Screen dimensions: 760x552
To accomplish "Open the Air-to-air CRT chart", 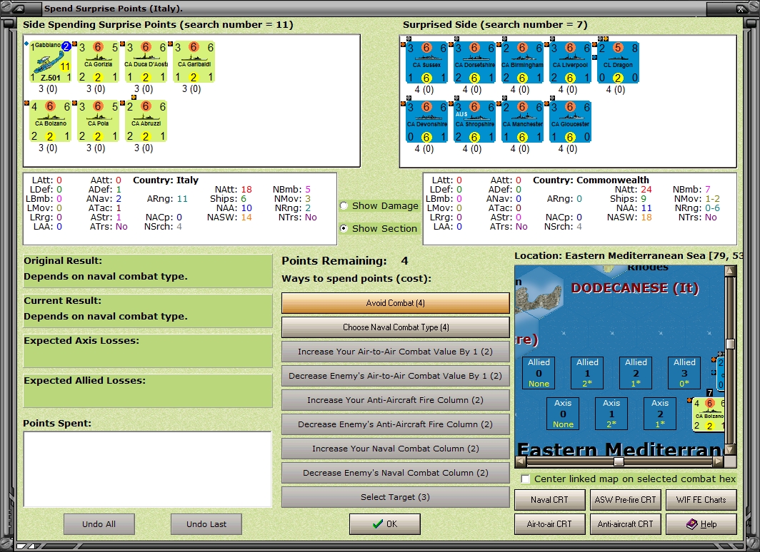I will 549,524.
